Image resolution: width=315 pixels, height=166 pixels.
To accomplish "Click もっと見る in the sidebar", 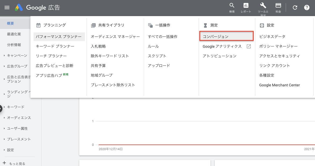I will (17, 164).
